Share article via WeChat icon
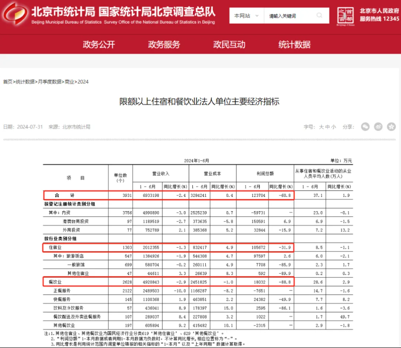The width and height of the screenshot is (401, 348). 366,127
